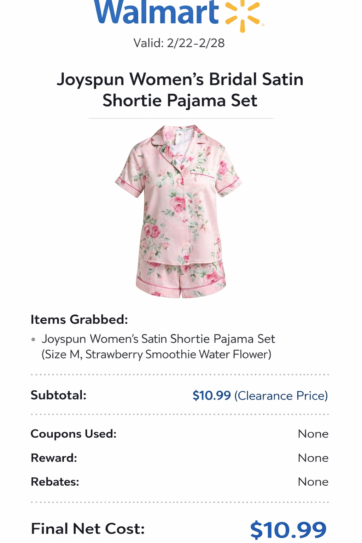Click the Clearance Price text
The height and width of the screenshot is (543, 362).
[281, 396]
